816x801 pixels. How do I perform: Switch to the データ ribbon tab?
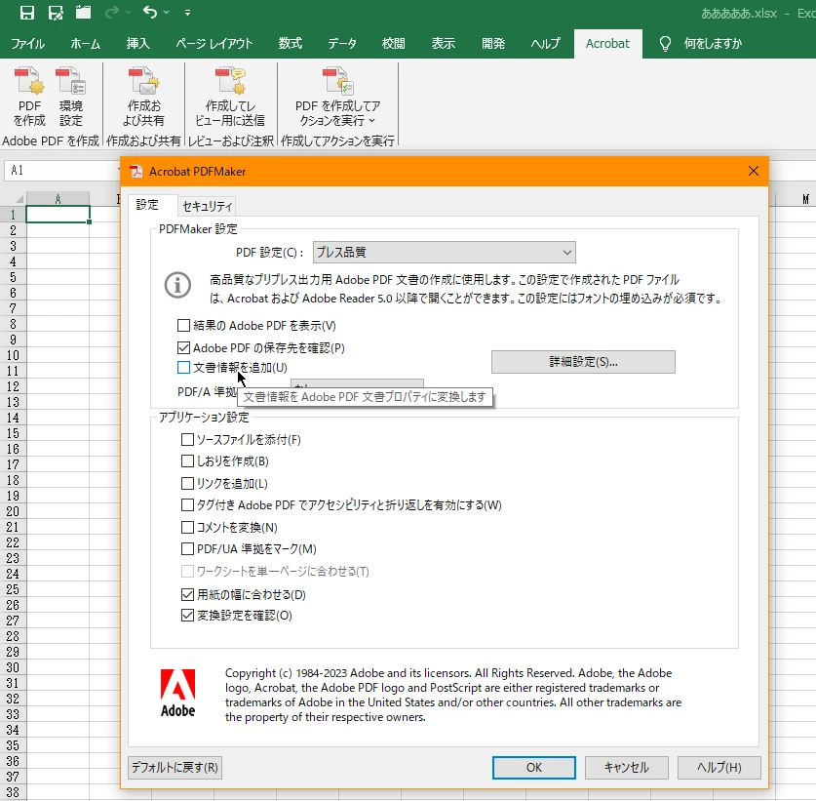[x=342, y=44]
